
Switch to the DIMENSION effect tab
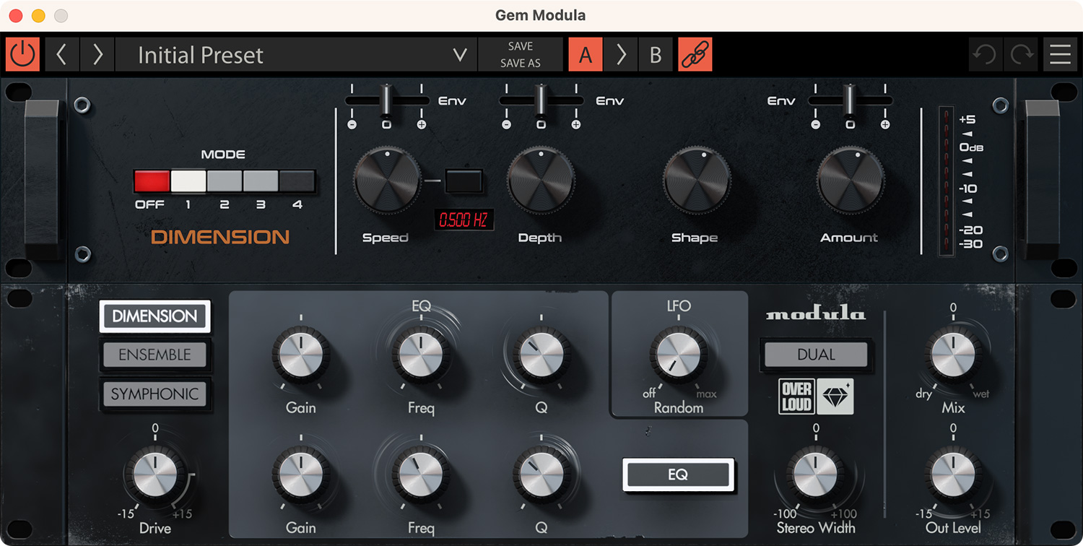click(155, 316)
